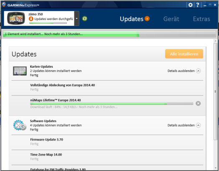Open the settings gear icon
The height and width of the screenshot is (171, 219).
click(190, 5)
